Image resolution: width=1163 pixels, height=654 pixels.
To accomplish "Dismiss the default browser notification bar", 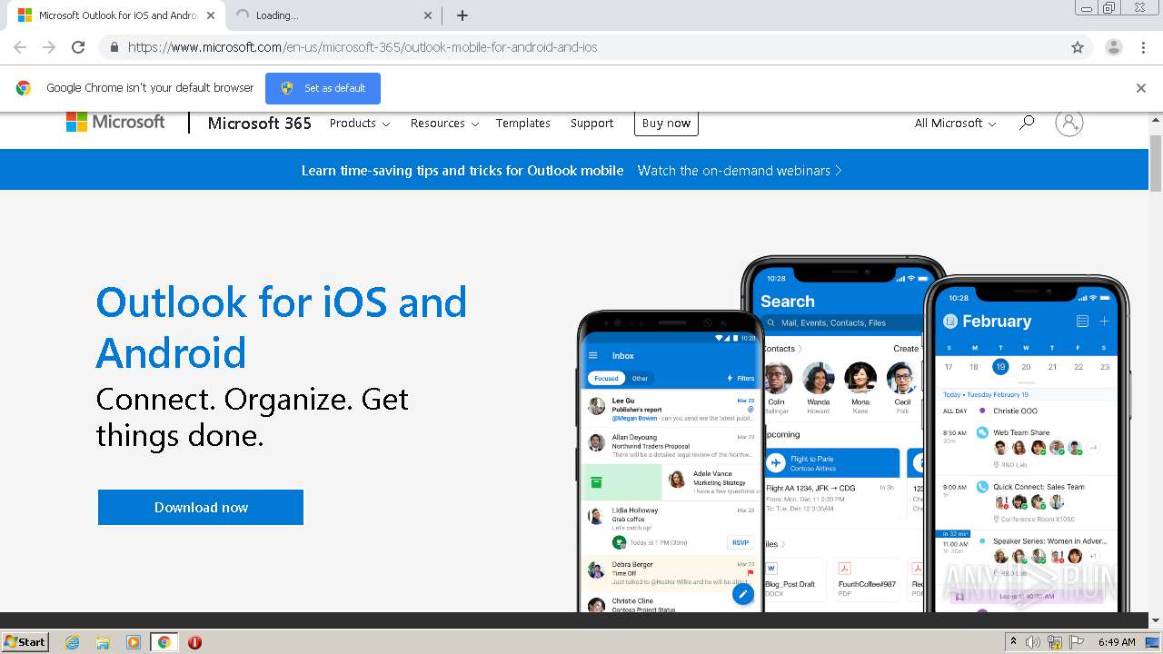I will (x=1141, y=88).
